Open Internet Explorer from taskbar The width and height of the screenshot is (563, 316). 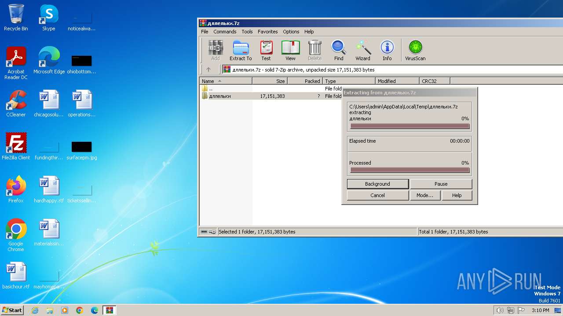pyautogui.click(x=35, y=310)
